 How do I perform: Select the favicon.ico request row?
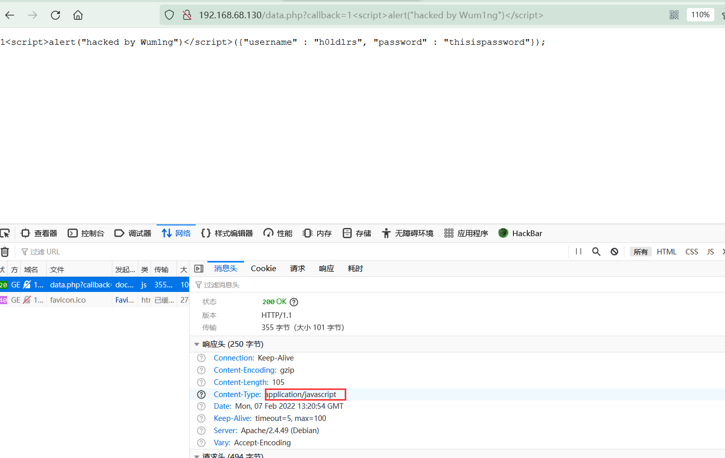[x=95, y=300]
